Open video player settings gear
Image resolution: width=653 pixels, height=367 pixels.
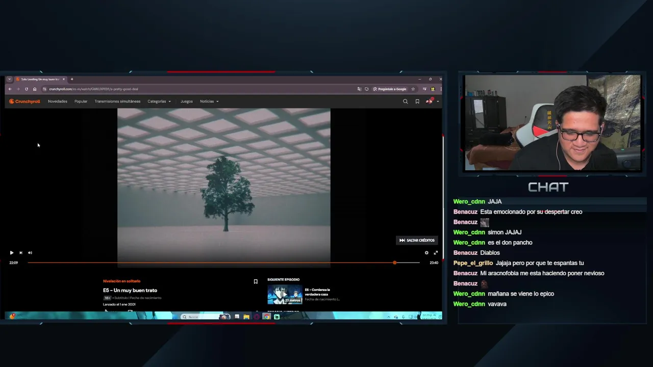(426, 253)
